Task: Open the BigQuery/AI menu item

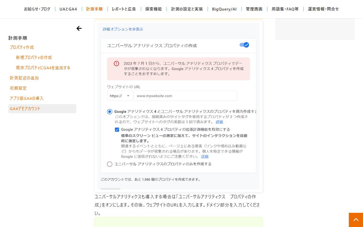Action: [224, 9]
